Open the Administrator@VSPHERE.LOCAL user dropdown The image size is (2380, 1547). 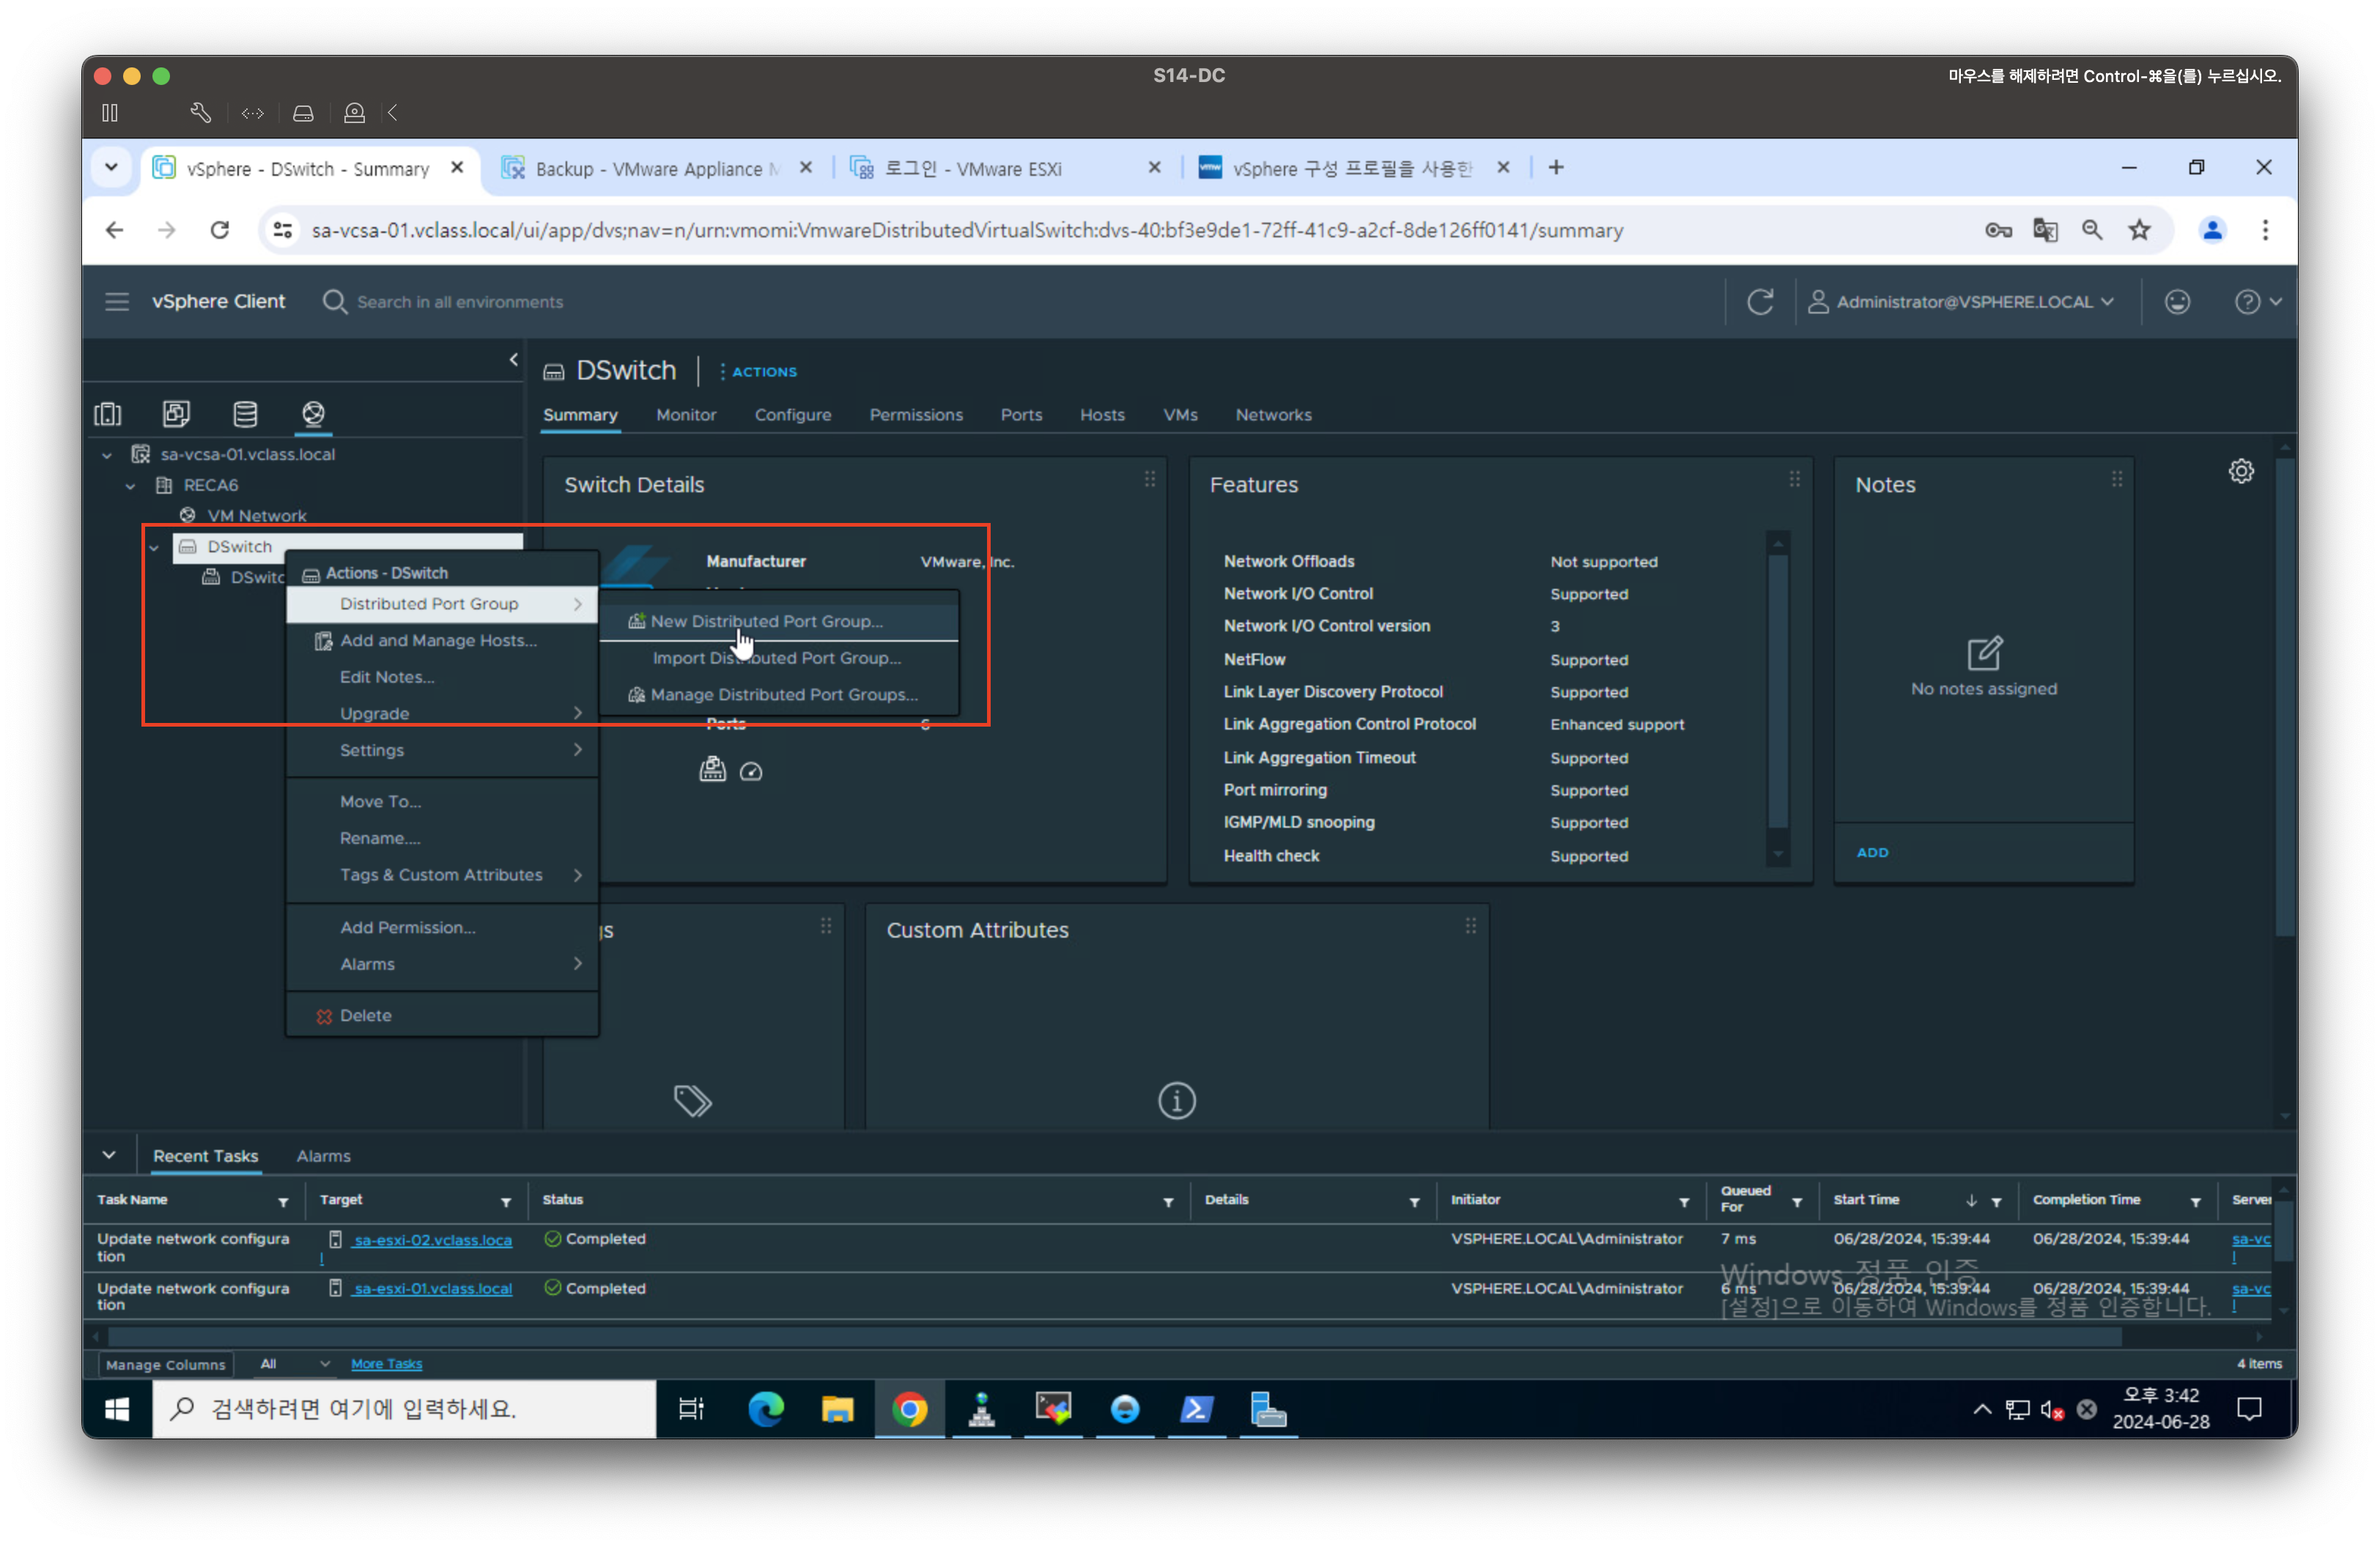(x=1962, y=302)
